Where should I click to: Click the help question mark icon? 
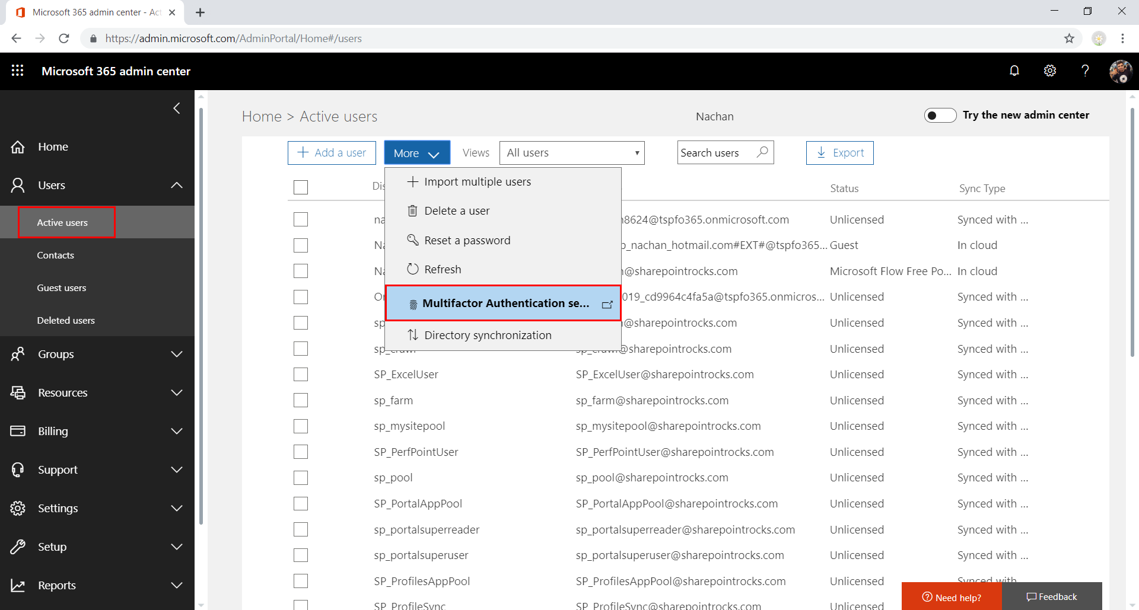pos(1085,71)
